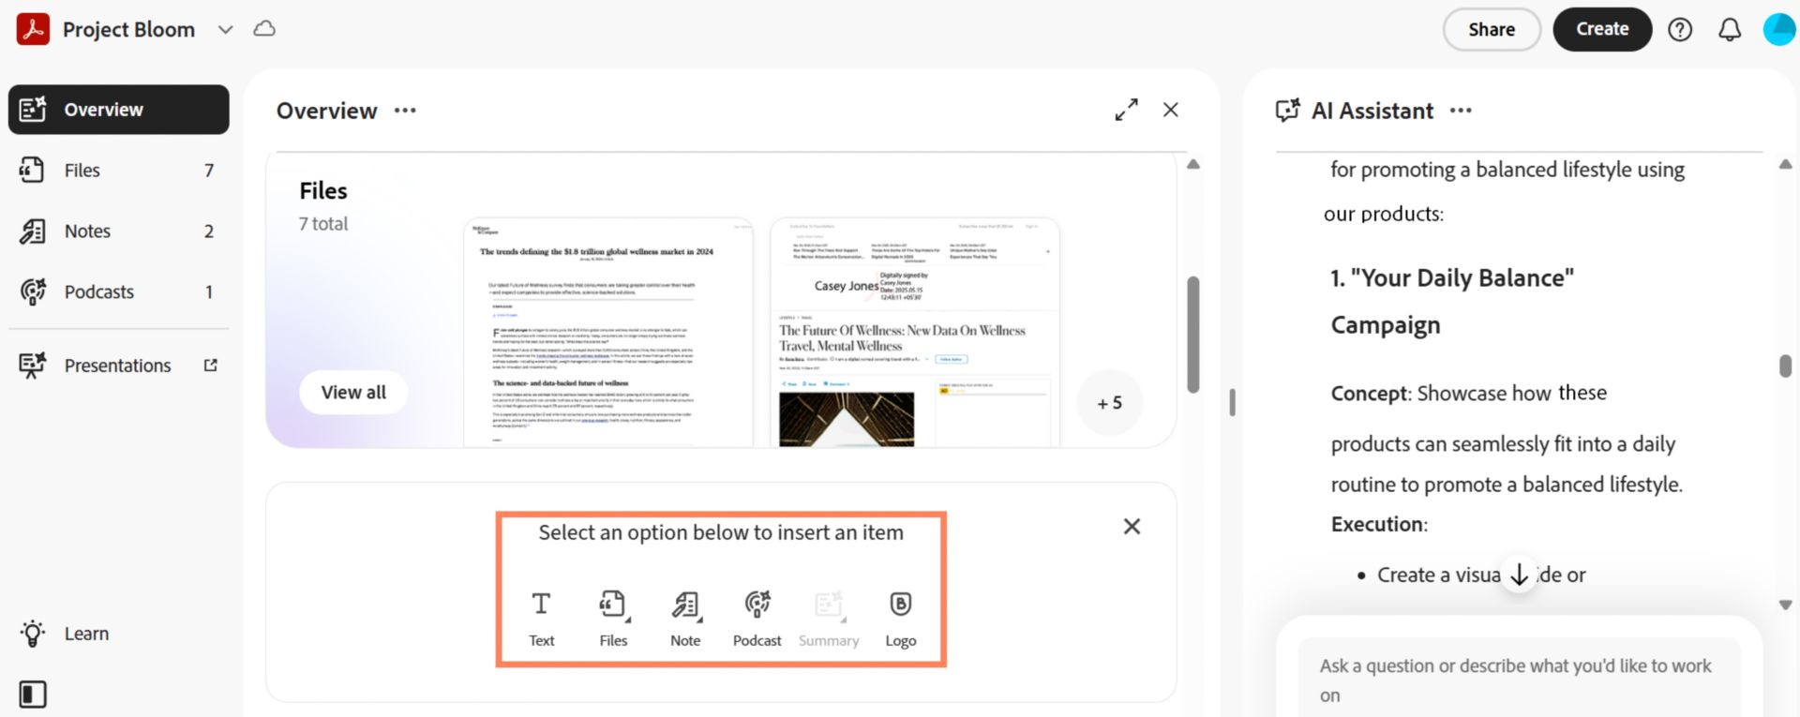Click the cloud sync status icon
This screenshot has width=1800, height=717.
pos(264,29)
